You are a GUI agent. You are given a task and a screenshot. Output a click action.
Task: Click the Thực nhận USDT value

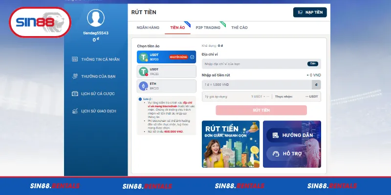tap(312, 97)
